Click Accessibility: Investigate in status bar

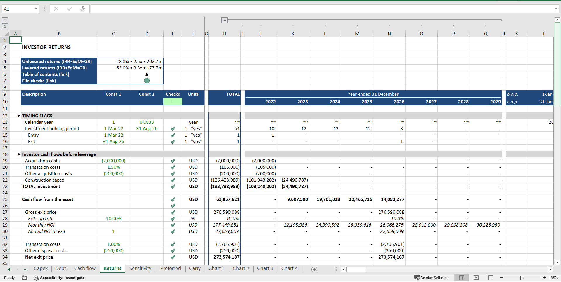coord(59,278)
